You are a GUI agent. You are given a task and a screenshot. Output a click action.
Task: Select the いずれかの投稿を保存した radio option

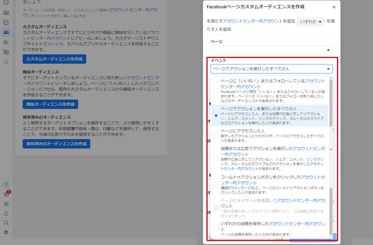pos(216,228)
